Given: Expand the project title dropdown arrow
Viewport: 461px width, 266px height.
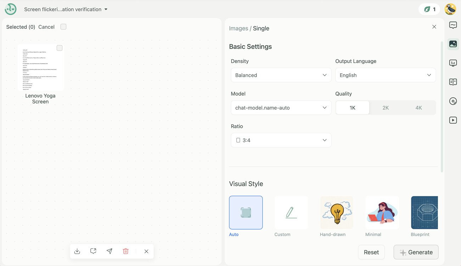Looking at the screenshot, I should [106, 10].
